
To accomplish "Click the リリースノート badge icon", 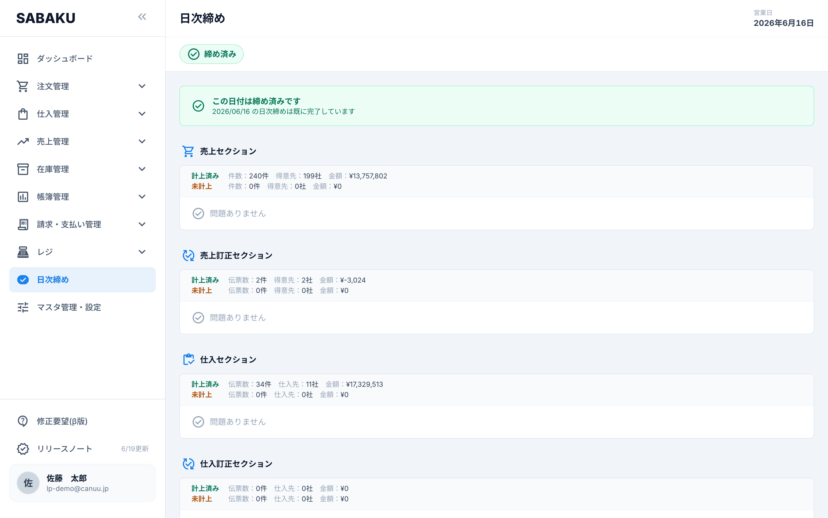I will [23, 449].
